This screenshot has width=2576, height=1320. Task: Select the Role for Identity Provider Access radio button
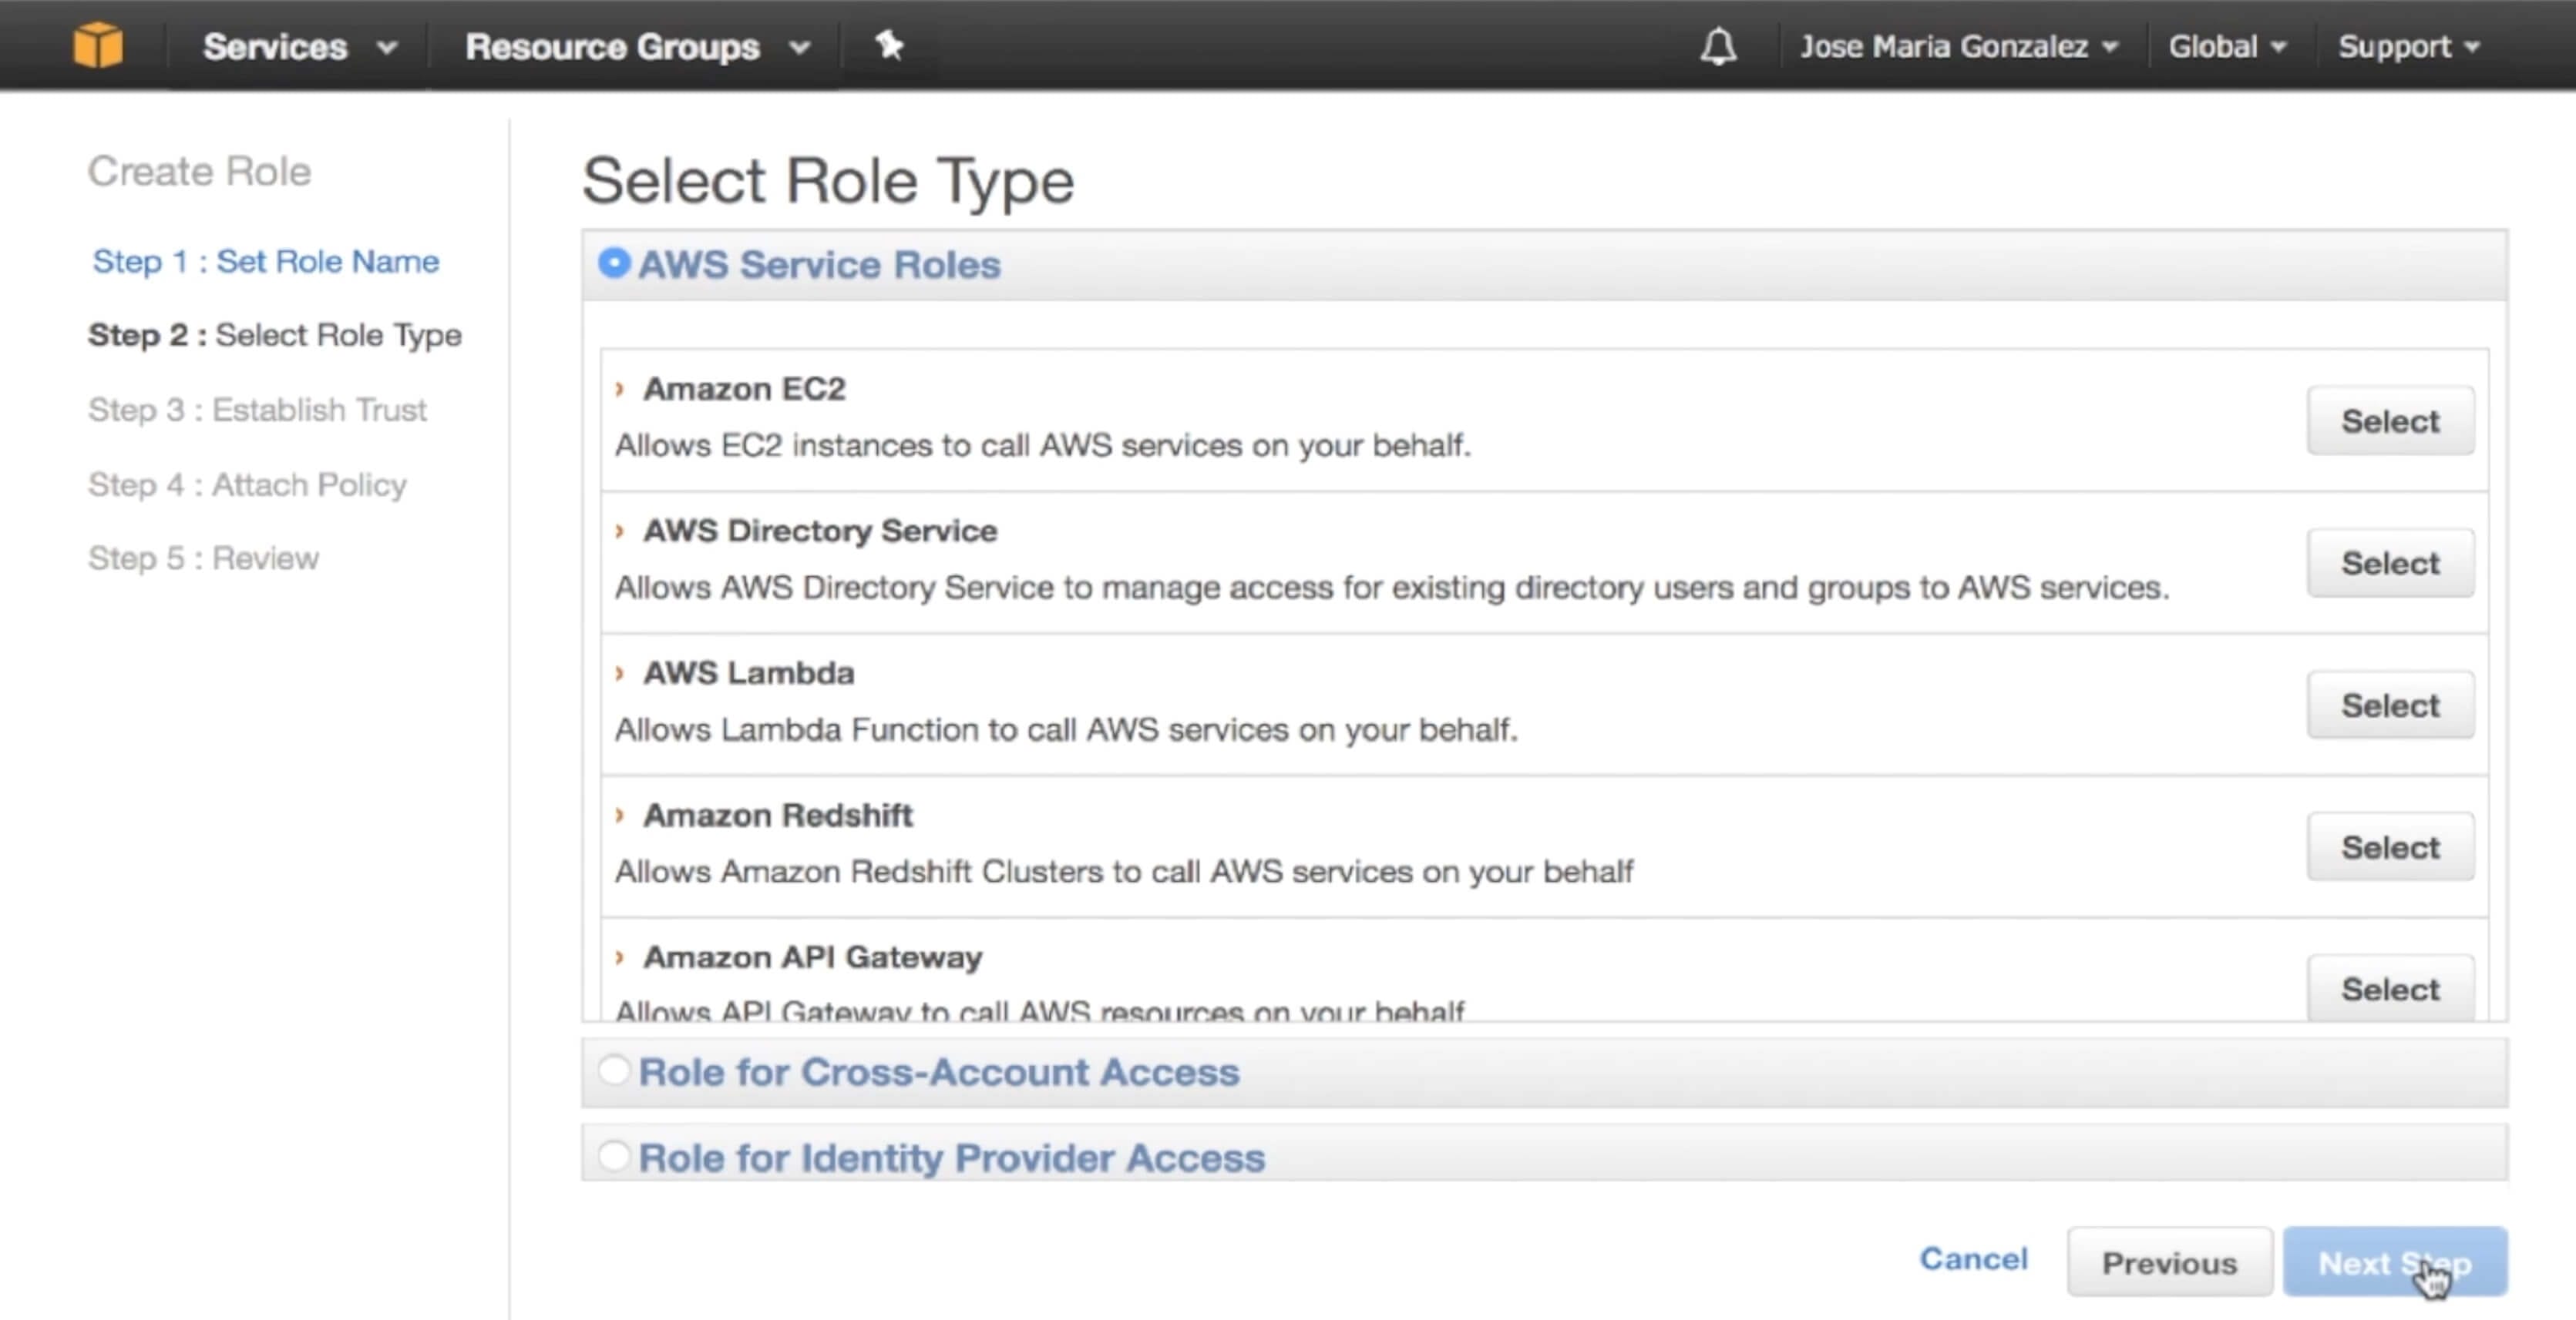click(x=614, y=1156)
